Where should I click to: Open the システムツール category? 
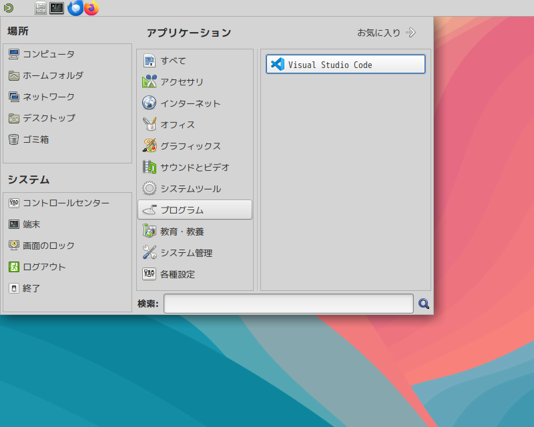pos(195,189)
